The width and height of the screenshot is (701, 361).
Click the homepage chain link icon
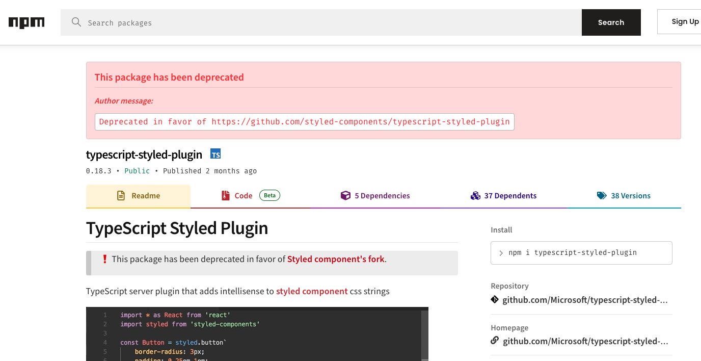point(494,341)
